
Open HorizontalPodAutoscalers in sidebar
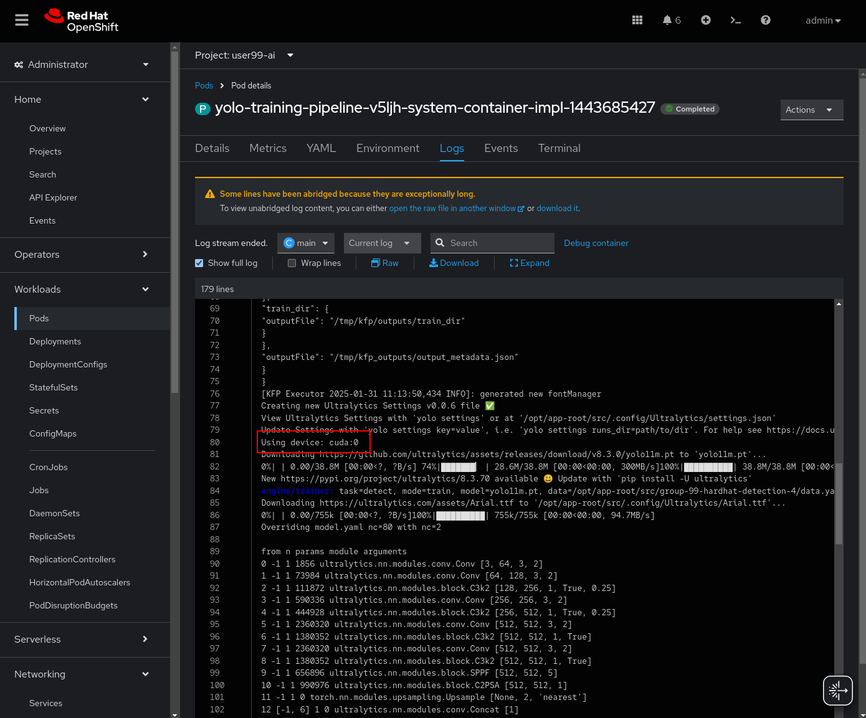(x=80, y=582)
